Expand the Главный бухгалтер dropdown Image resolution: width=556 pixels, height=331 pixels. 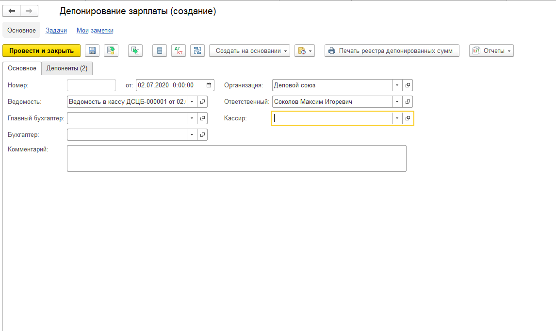[192, 118]
